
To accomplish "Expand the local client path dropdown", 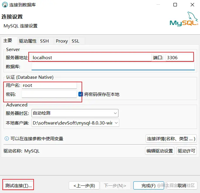I will (75, 123).
